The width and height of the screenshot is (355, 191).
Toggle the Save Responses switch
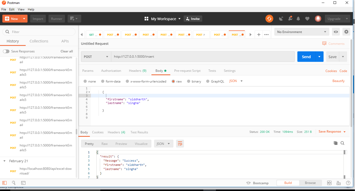[x=6, y=51]
